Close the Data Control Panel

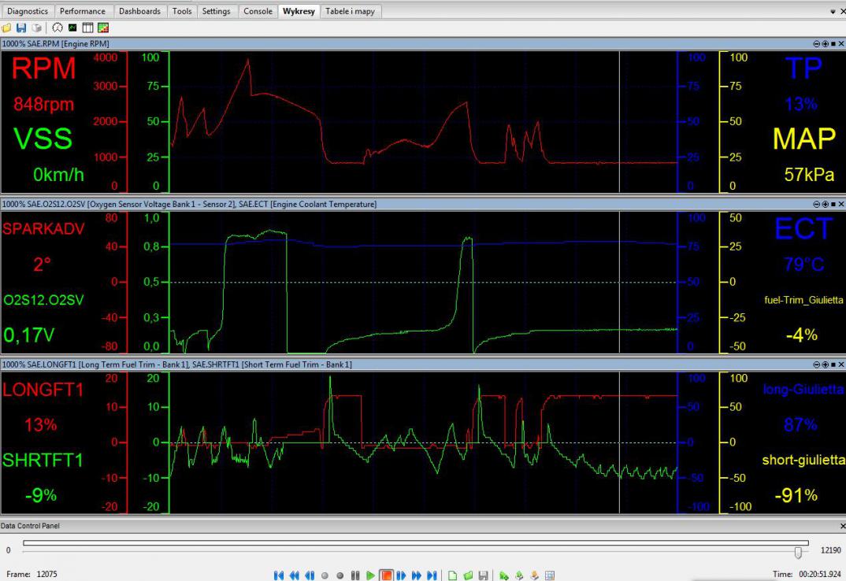coord(841,526)
